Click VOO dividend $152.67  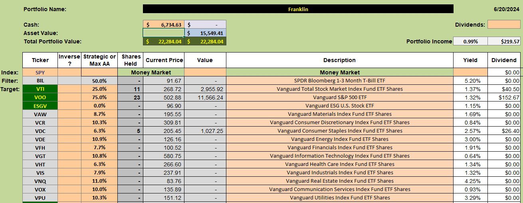(x=504, y=98)
